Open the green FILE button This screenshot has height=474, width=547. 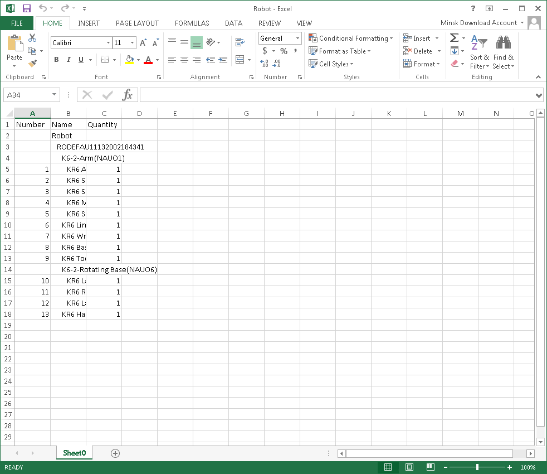tap(17, 23)
